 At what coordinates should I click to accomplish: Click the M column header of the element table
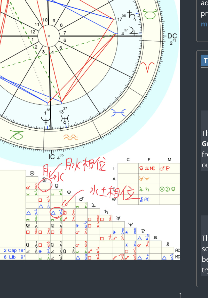pyautogui.click(x=170, y=160)
